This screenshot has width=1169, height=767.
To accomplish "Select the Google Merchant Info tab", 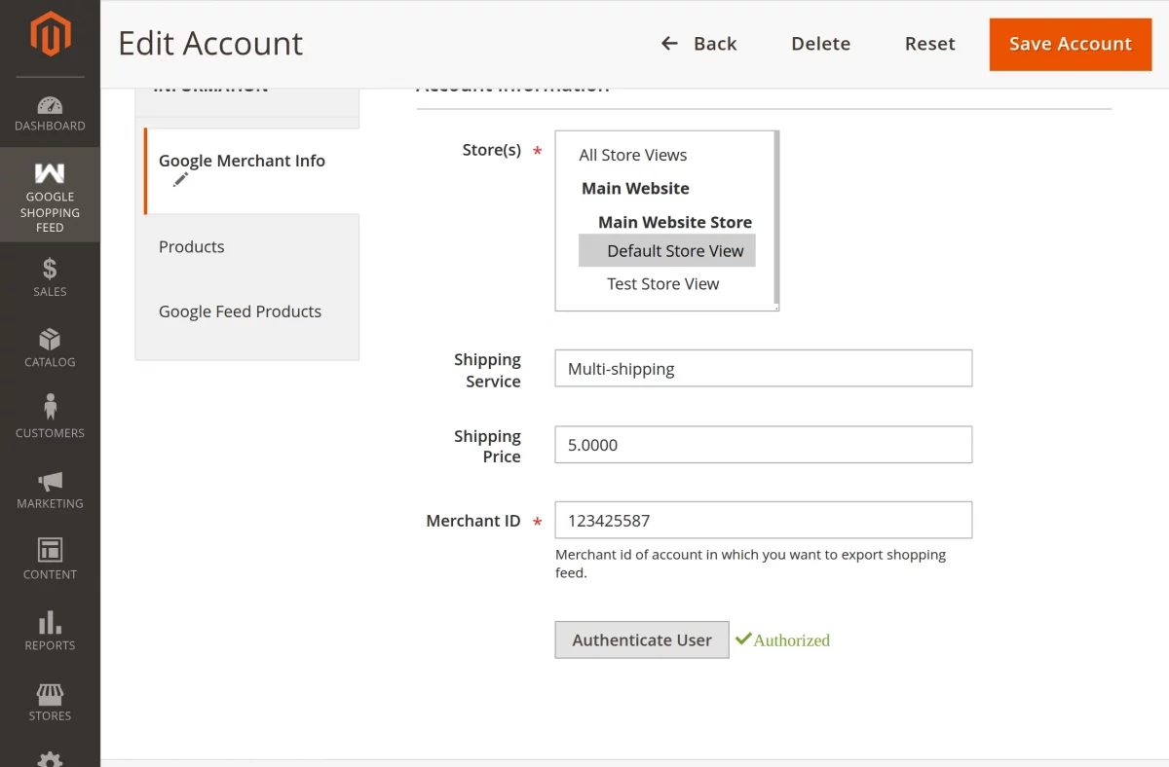I will coord(242,162).
